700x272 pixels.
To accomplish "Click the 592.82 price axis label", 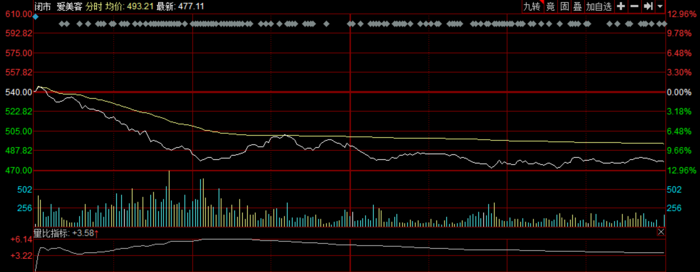I will point(18,33).
